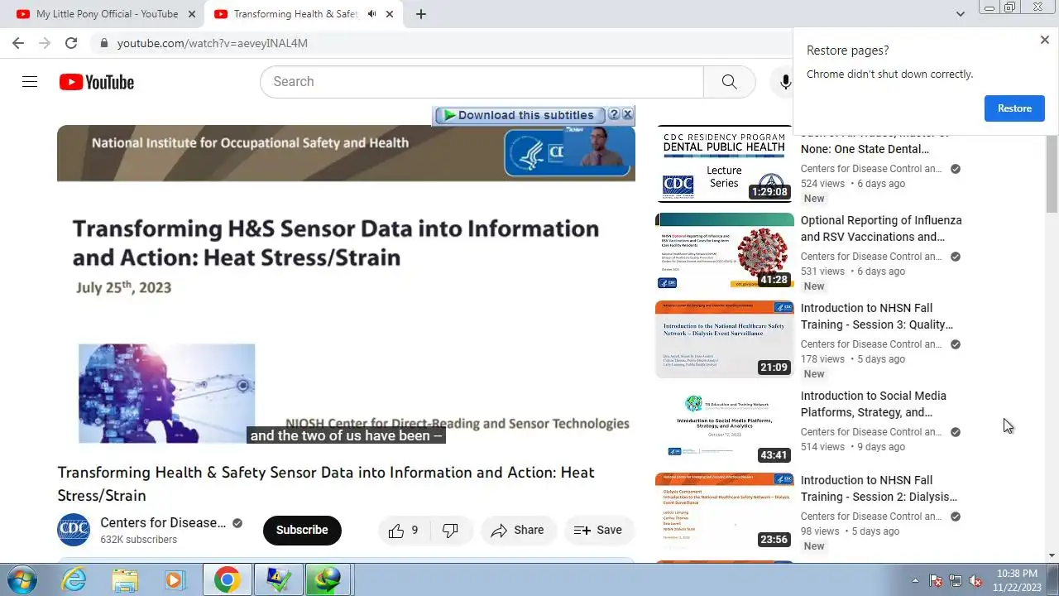Open the checkmark app on the taskbar
1059x596 pixels.
tap(277, 579)
